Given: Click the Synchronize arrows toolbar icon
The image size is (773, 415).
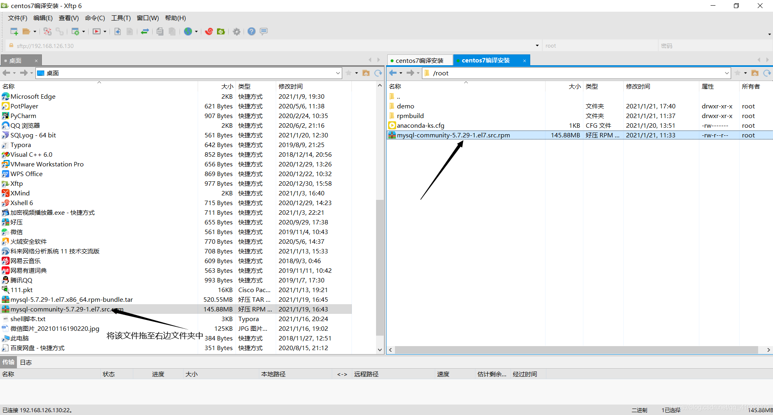Looking at the screenshot, I should pos(145,31).
